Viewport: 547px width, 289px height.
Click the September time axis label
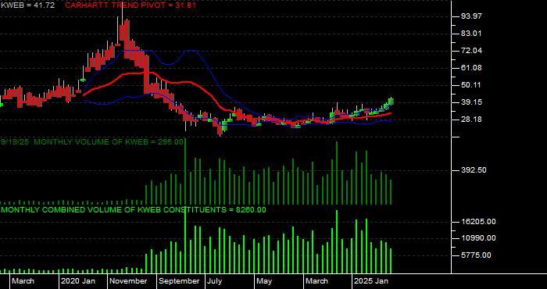click(179, 281)
